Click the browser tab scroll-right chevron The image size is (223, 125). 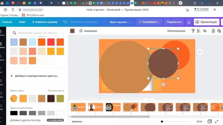point(174,3)
